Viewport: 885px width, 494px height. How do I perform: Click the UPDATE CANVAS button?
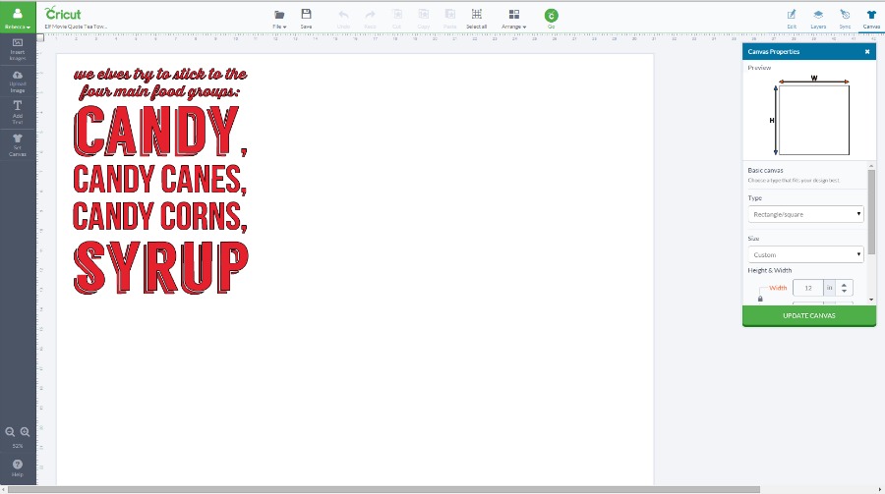click(809, 316)
